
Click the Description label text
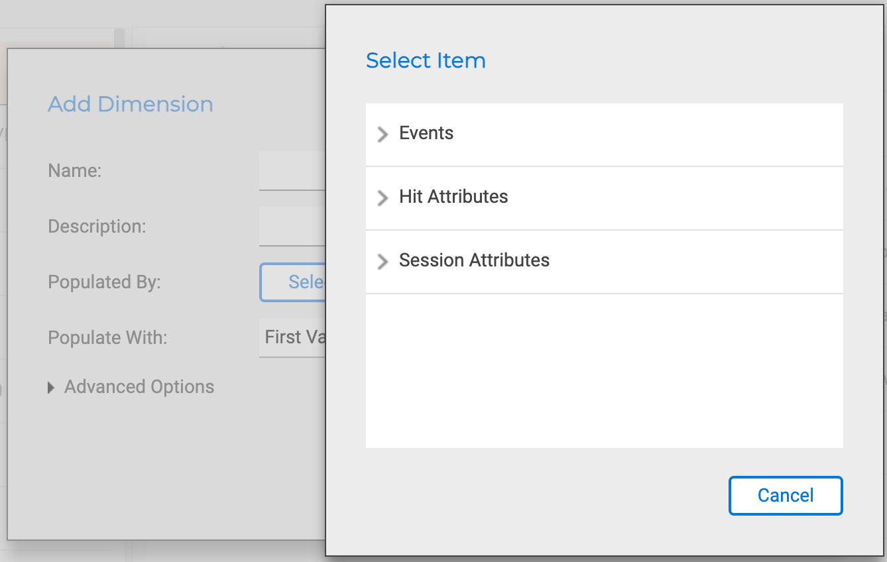point(97,227)
